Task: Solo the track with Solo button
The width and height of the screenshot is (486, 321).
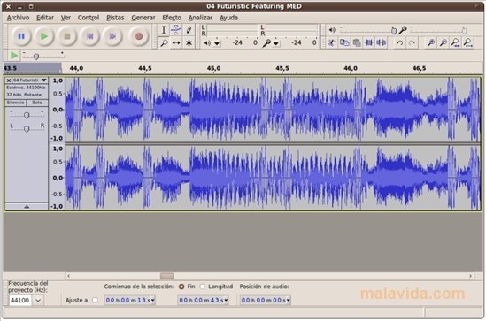Action: point(37,103)
